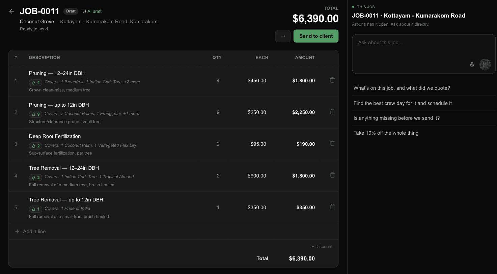The image size is (497, 274).
Task: Select suggestion What's on this job
Action: [424, 88]
